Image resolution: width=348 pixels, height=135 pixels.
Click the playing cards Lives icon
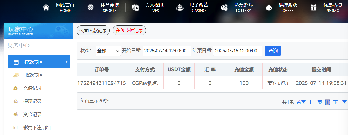[135, 8]
